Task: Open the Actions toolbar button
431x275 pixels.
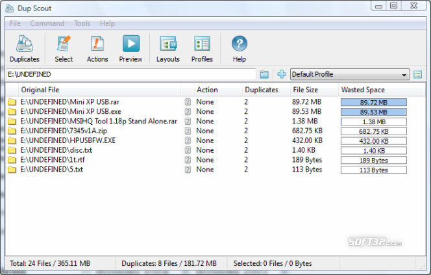Action: click(x=97, y=48)
